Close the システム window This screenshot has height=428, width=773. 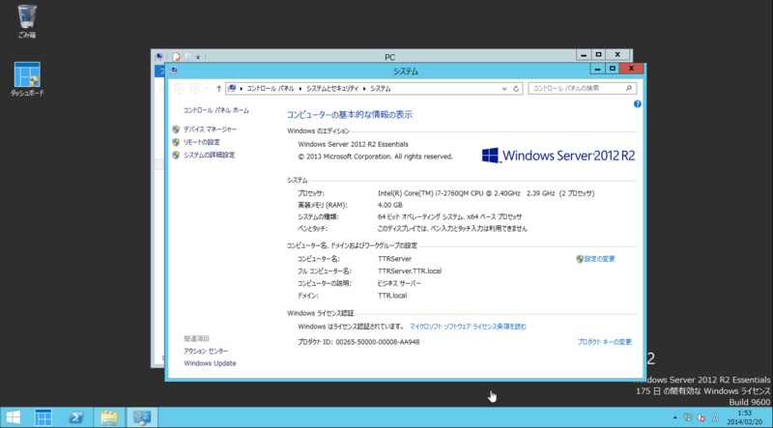pos(631,69)
